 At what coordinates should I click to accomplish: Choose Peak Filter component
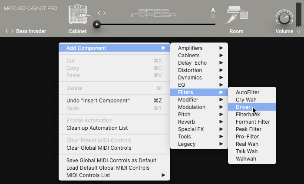click(252, 129)
